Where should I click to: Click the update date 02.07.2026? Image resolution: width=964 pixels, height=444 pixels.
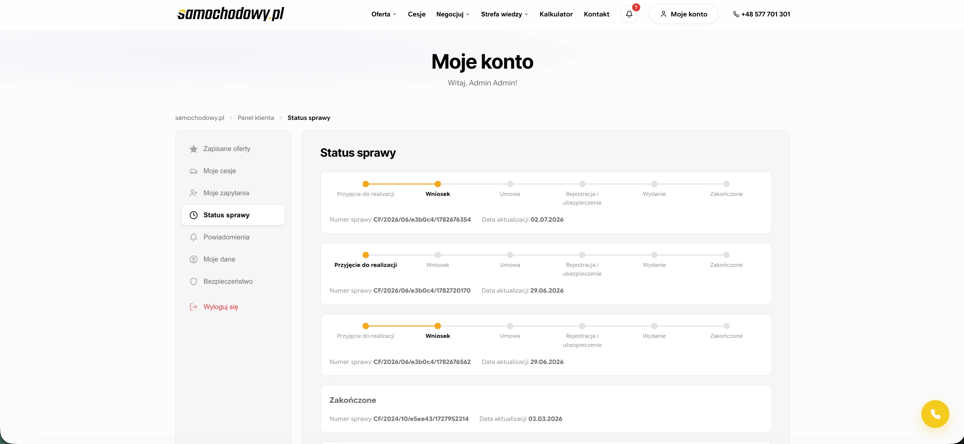pyautogui.click(x=547, y=219)
